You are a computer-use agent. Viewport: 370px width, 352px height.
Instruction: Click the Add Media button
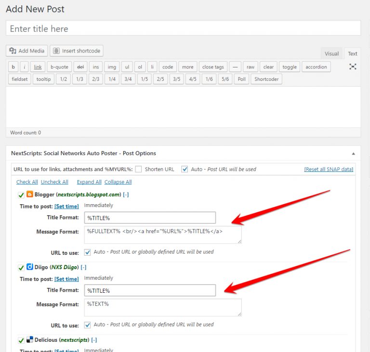coord(26,51)
